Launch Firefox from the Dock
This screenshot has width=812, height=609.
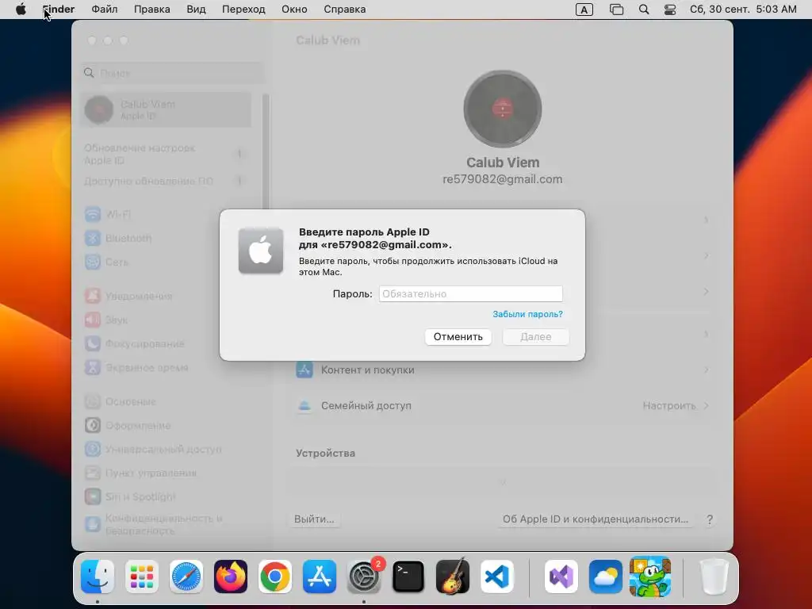click(x=231, y=576)
